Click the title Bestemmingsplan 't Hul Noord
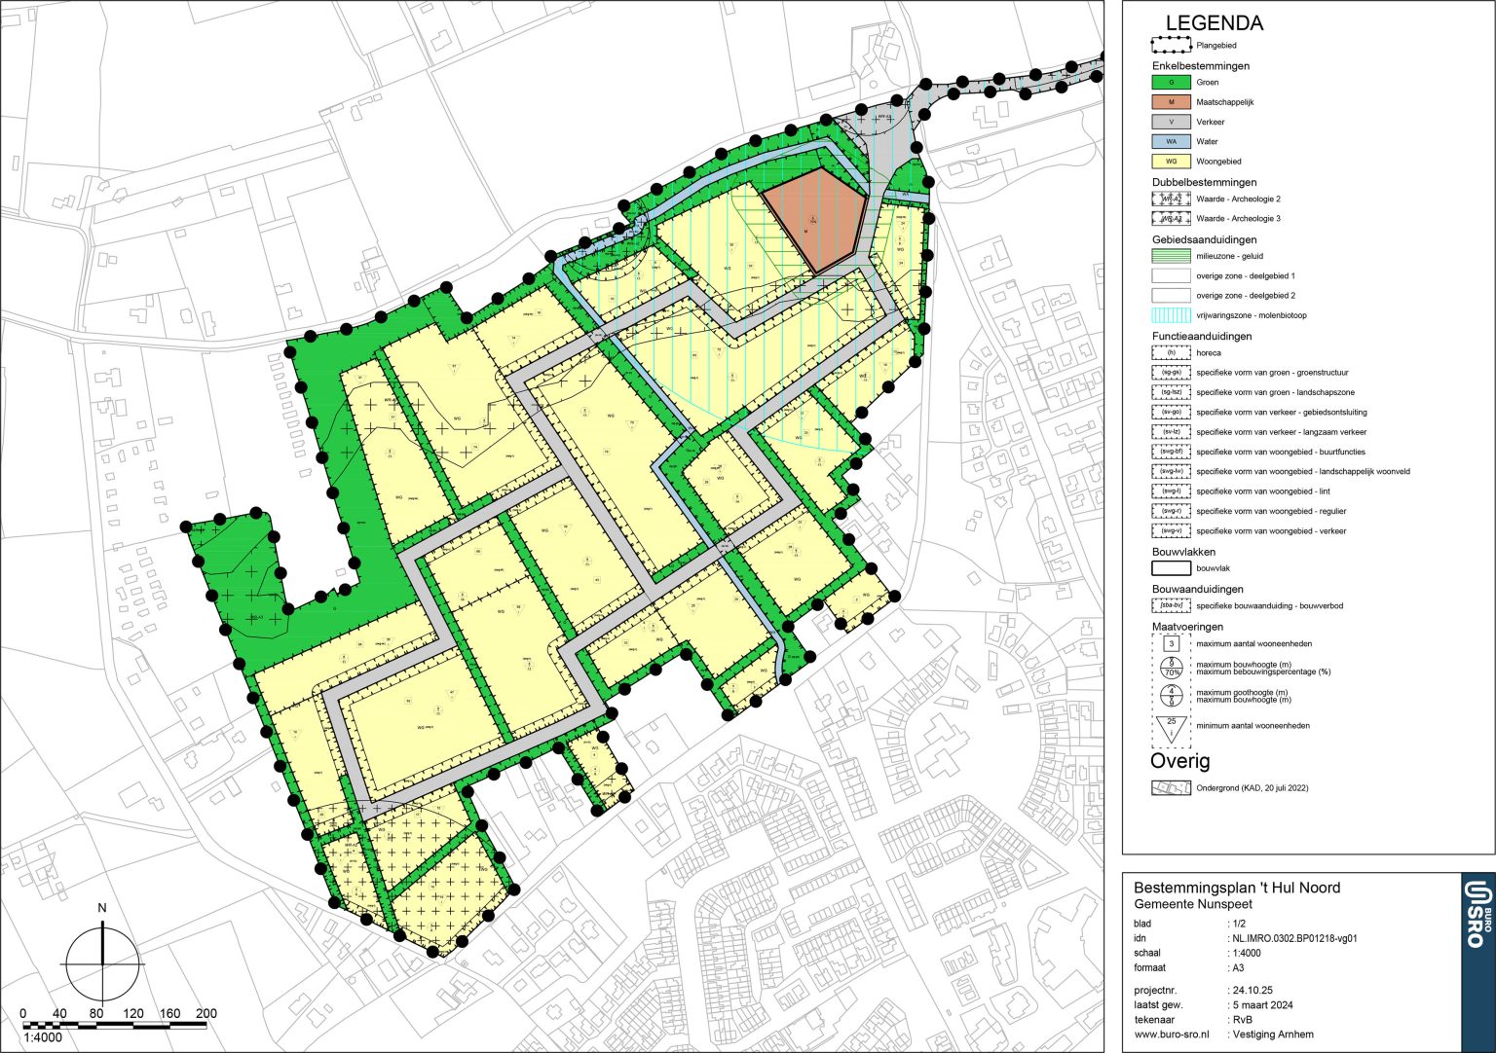Image resolution: width=1496 pixels, height=1053 pixels. point(1237,888)
